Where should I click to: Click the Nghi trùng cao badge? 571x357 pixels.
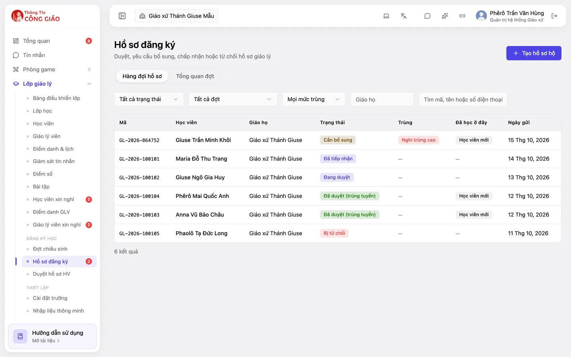[418, 140]
